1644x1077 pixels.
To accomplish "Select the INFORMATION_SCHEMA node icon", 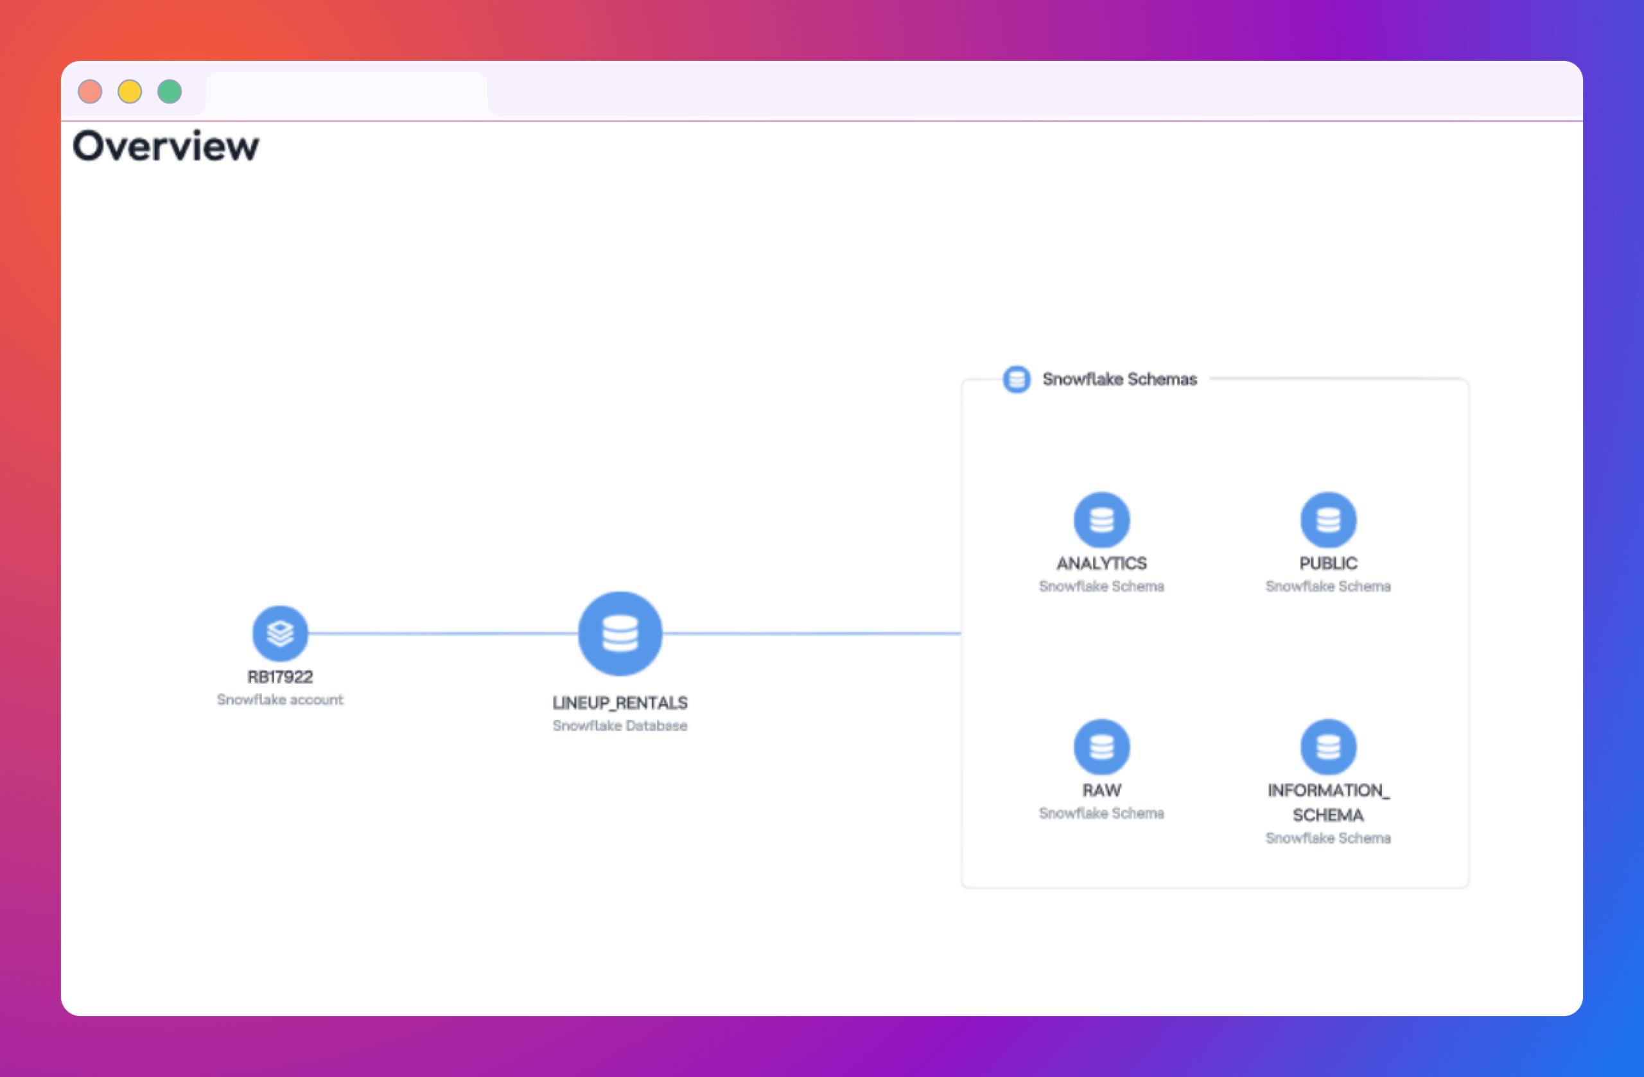I will [1327, 746].
